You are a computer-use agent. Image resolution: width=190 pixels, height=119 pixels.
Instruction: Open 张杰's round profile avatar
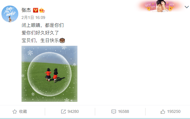tap(10, 14)
